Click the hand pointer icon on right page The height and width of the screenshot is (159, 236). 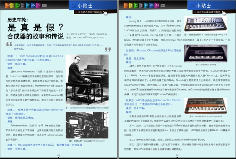224,13
